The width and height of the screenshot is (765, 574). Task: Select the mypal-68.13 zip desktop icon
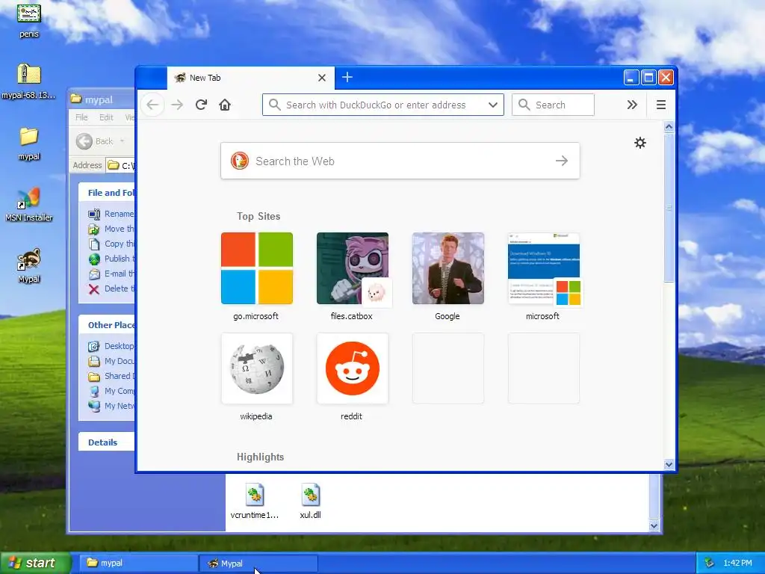[x=29, y=81]
